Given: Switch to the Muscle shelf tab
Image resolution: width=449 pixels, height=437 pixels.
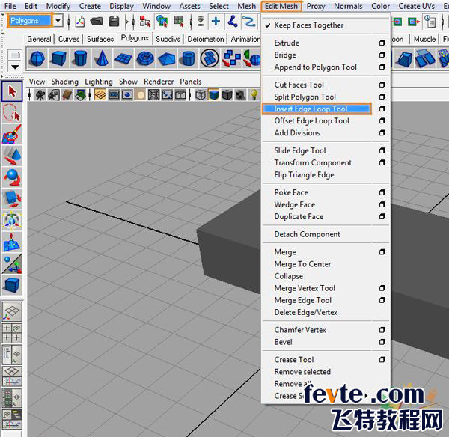Looking at the screenshot, I should click(x=424, y=39).
